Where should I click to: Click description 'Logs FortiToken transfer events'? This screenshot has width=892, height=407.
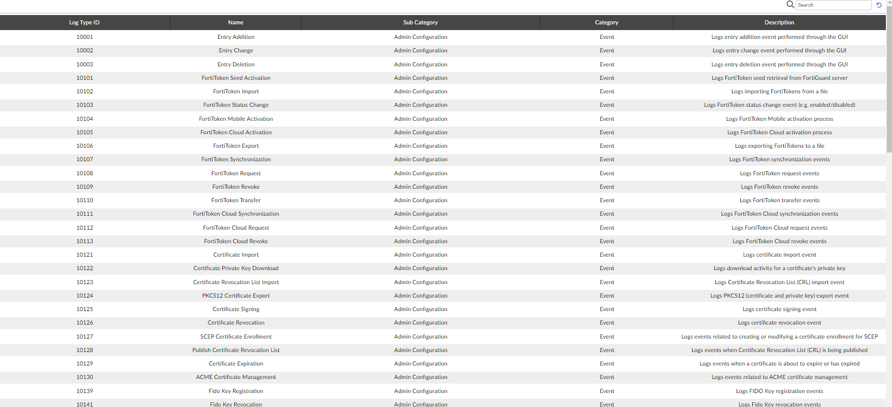click(x=779, y=200)
